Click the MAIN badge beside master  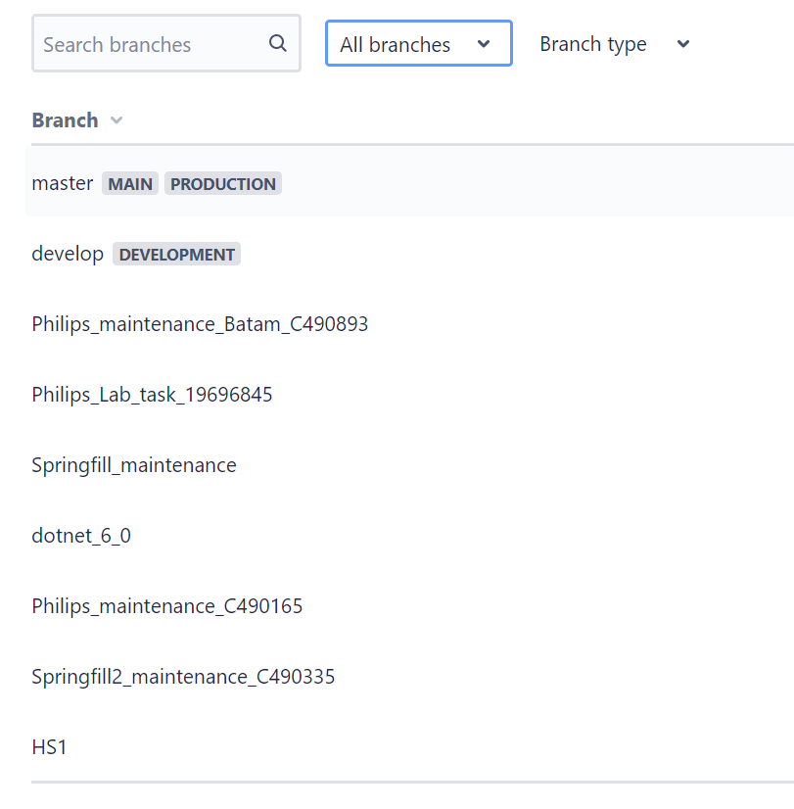pos(129,183)
